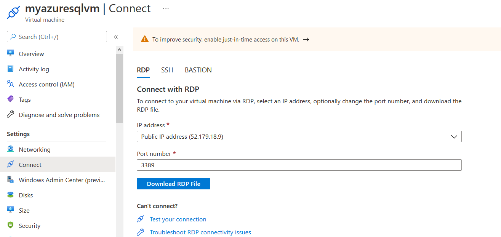Screen dimensions: 501x237
Task: Click the Diagnose and solve problems wrench icon
Action: 11,115
